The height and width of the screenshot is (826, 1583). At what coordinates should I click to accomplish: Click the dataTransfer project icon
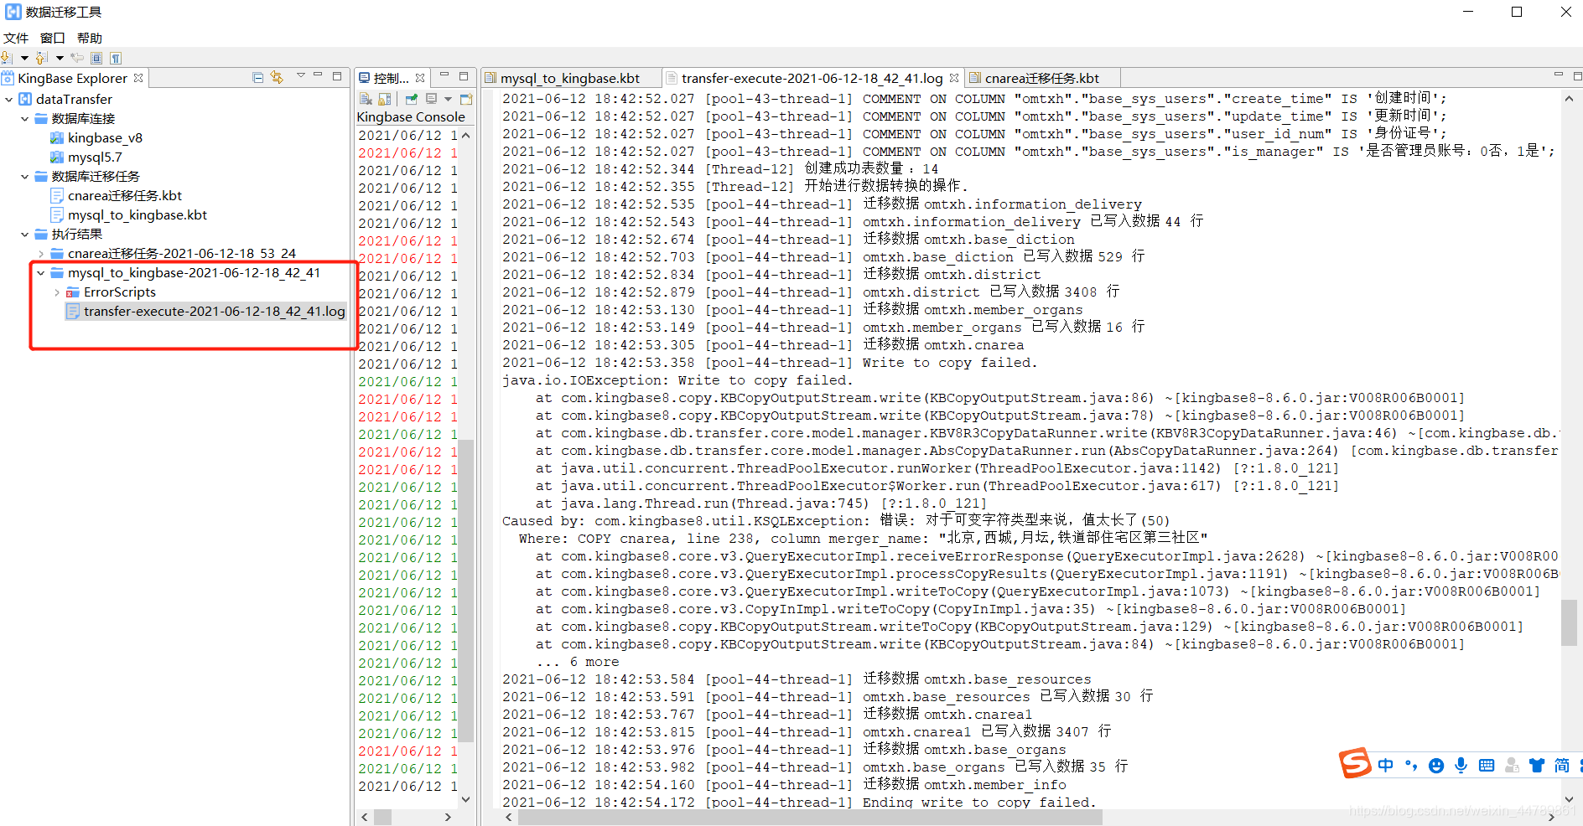coord(25,99)
